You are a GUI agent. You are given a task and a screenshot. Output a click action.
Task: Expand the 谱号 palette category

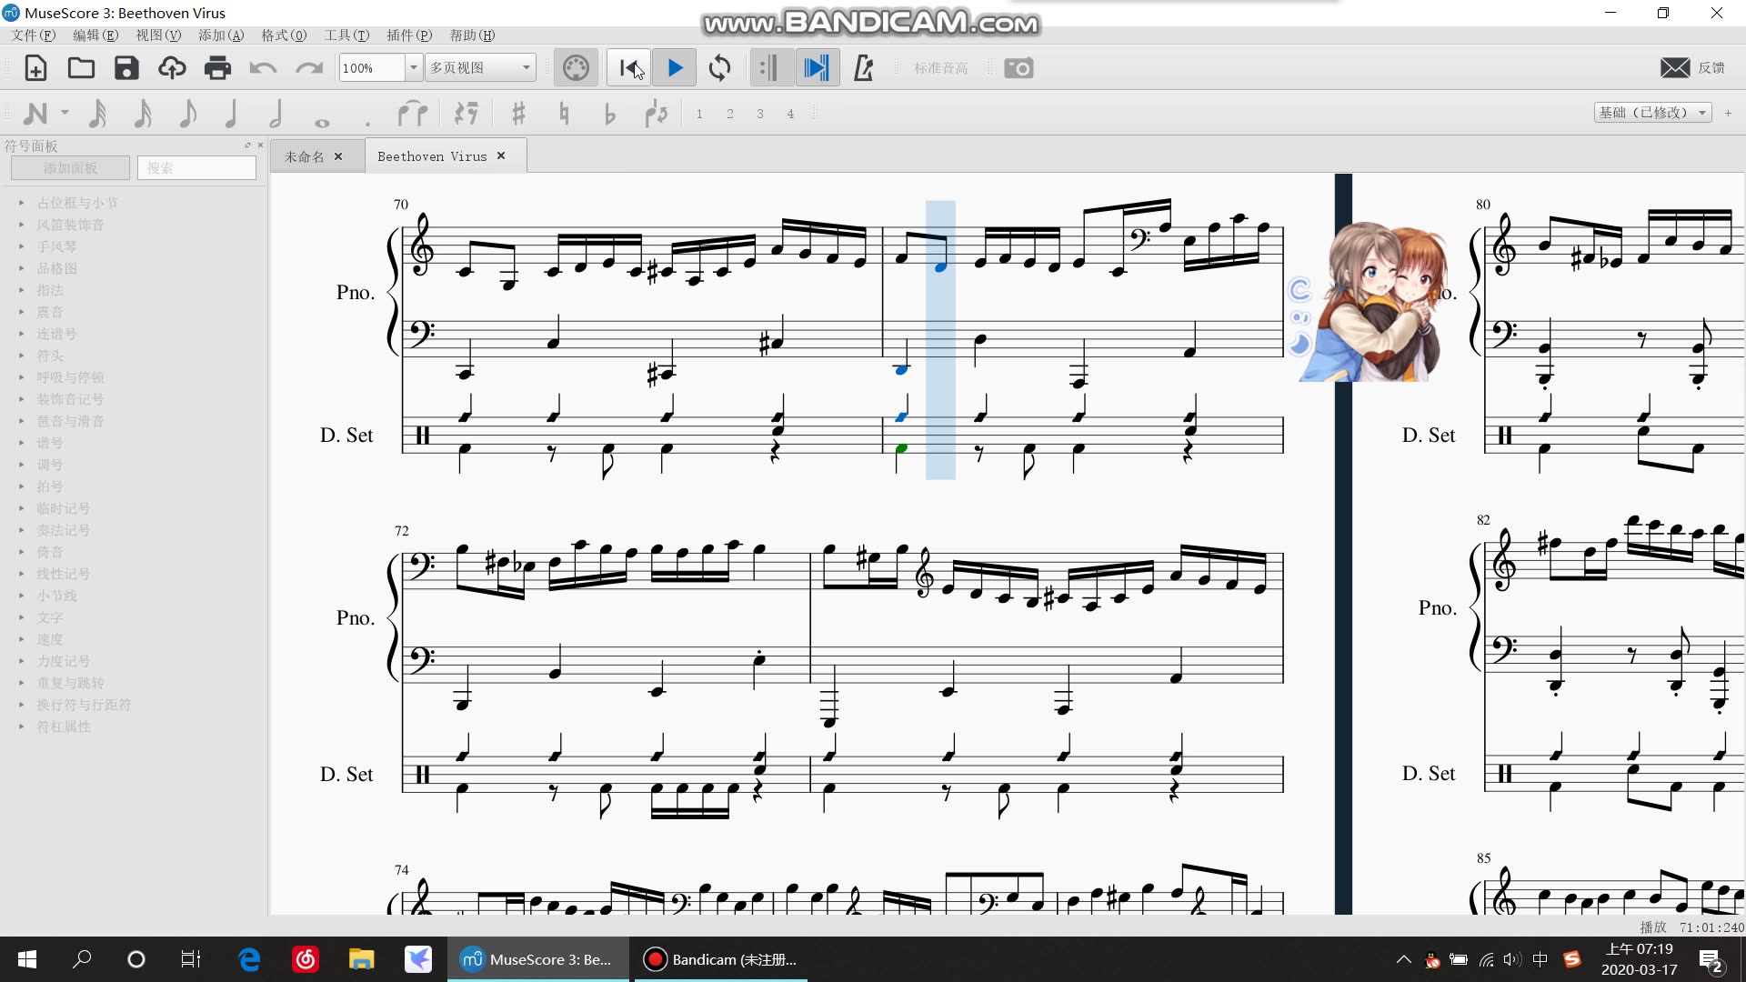tap(50, 443)
